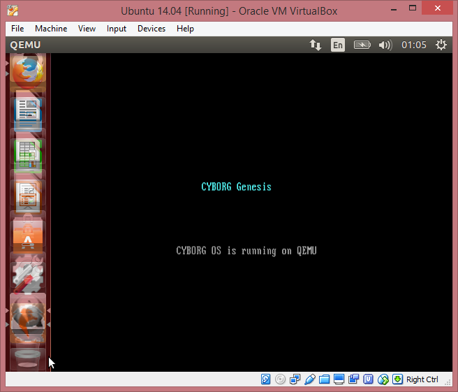Click the hard disk activity status icon
The height and width of the screenshot is (392, 458).
(x=265, y=379)
